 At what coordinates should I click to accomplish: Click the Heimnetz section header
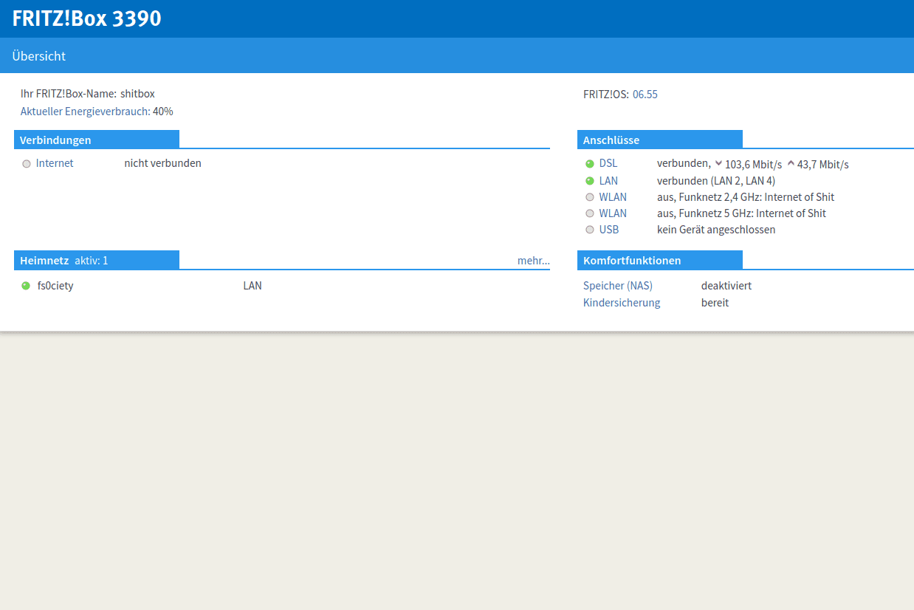(97, 261)
